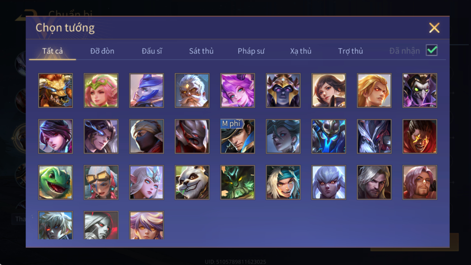This screenshot has height=265, width=471.
Task: Choose the goggles-wearing girl hero portrait
Action: click(101, 182)
